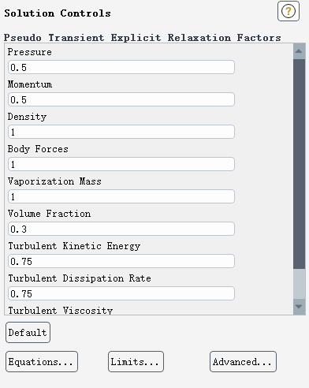Click the scrollbar down arrow

(299, 307)
